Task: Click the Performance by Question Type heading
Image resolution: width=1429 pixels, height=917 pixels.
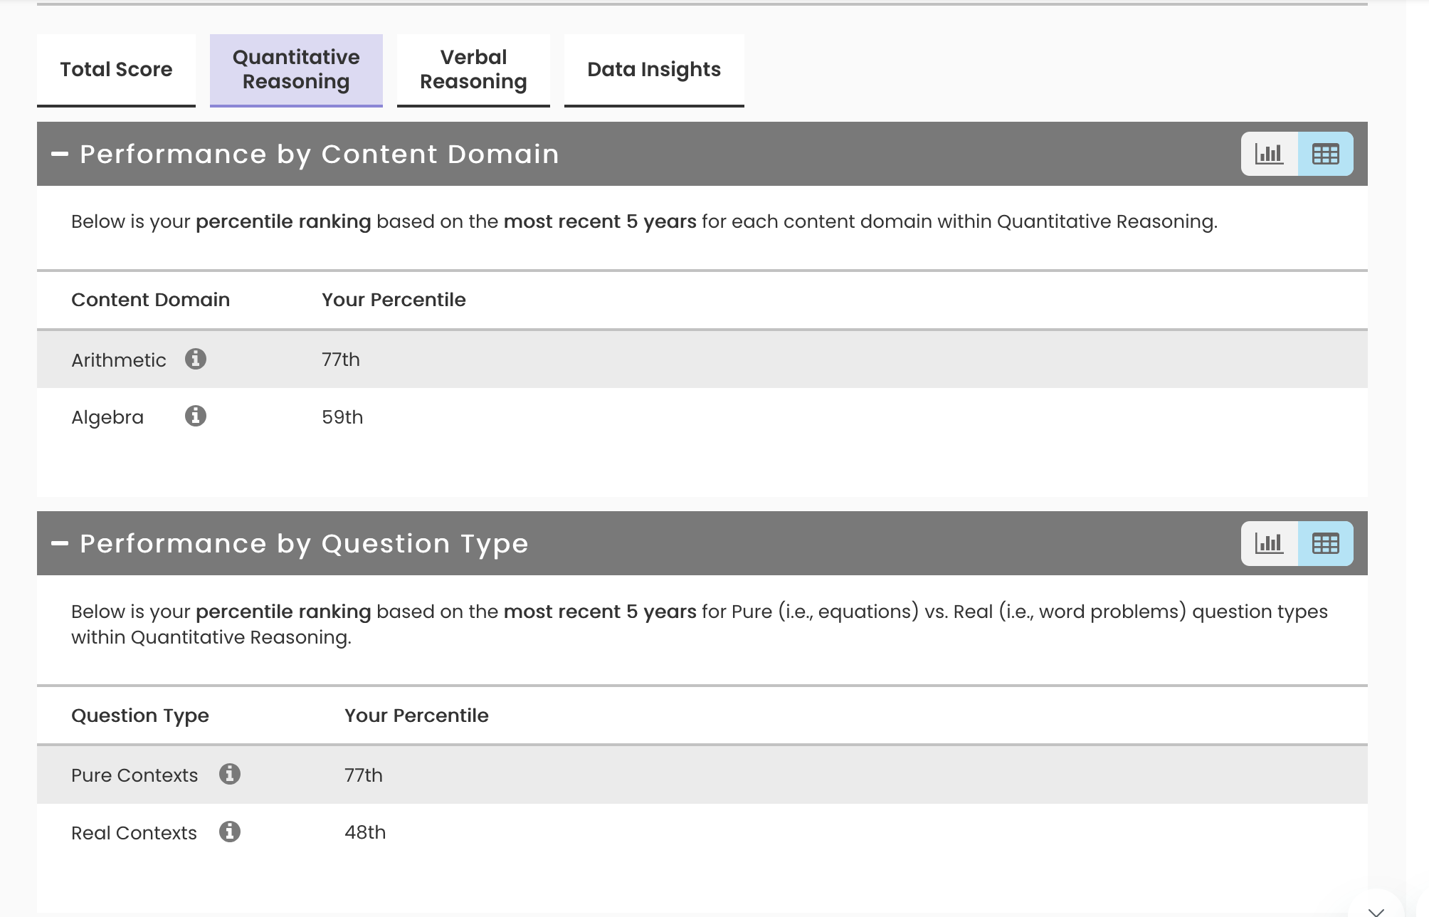Action: point(304,544)
